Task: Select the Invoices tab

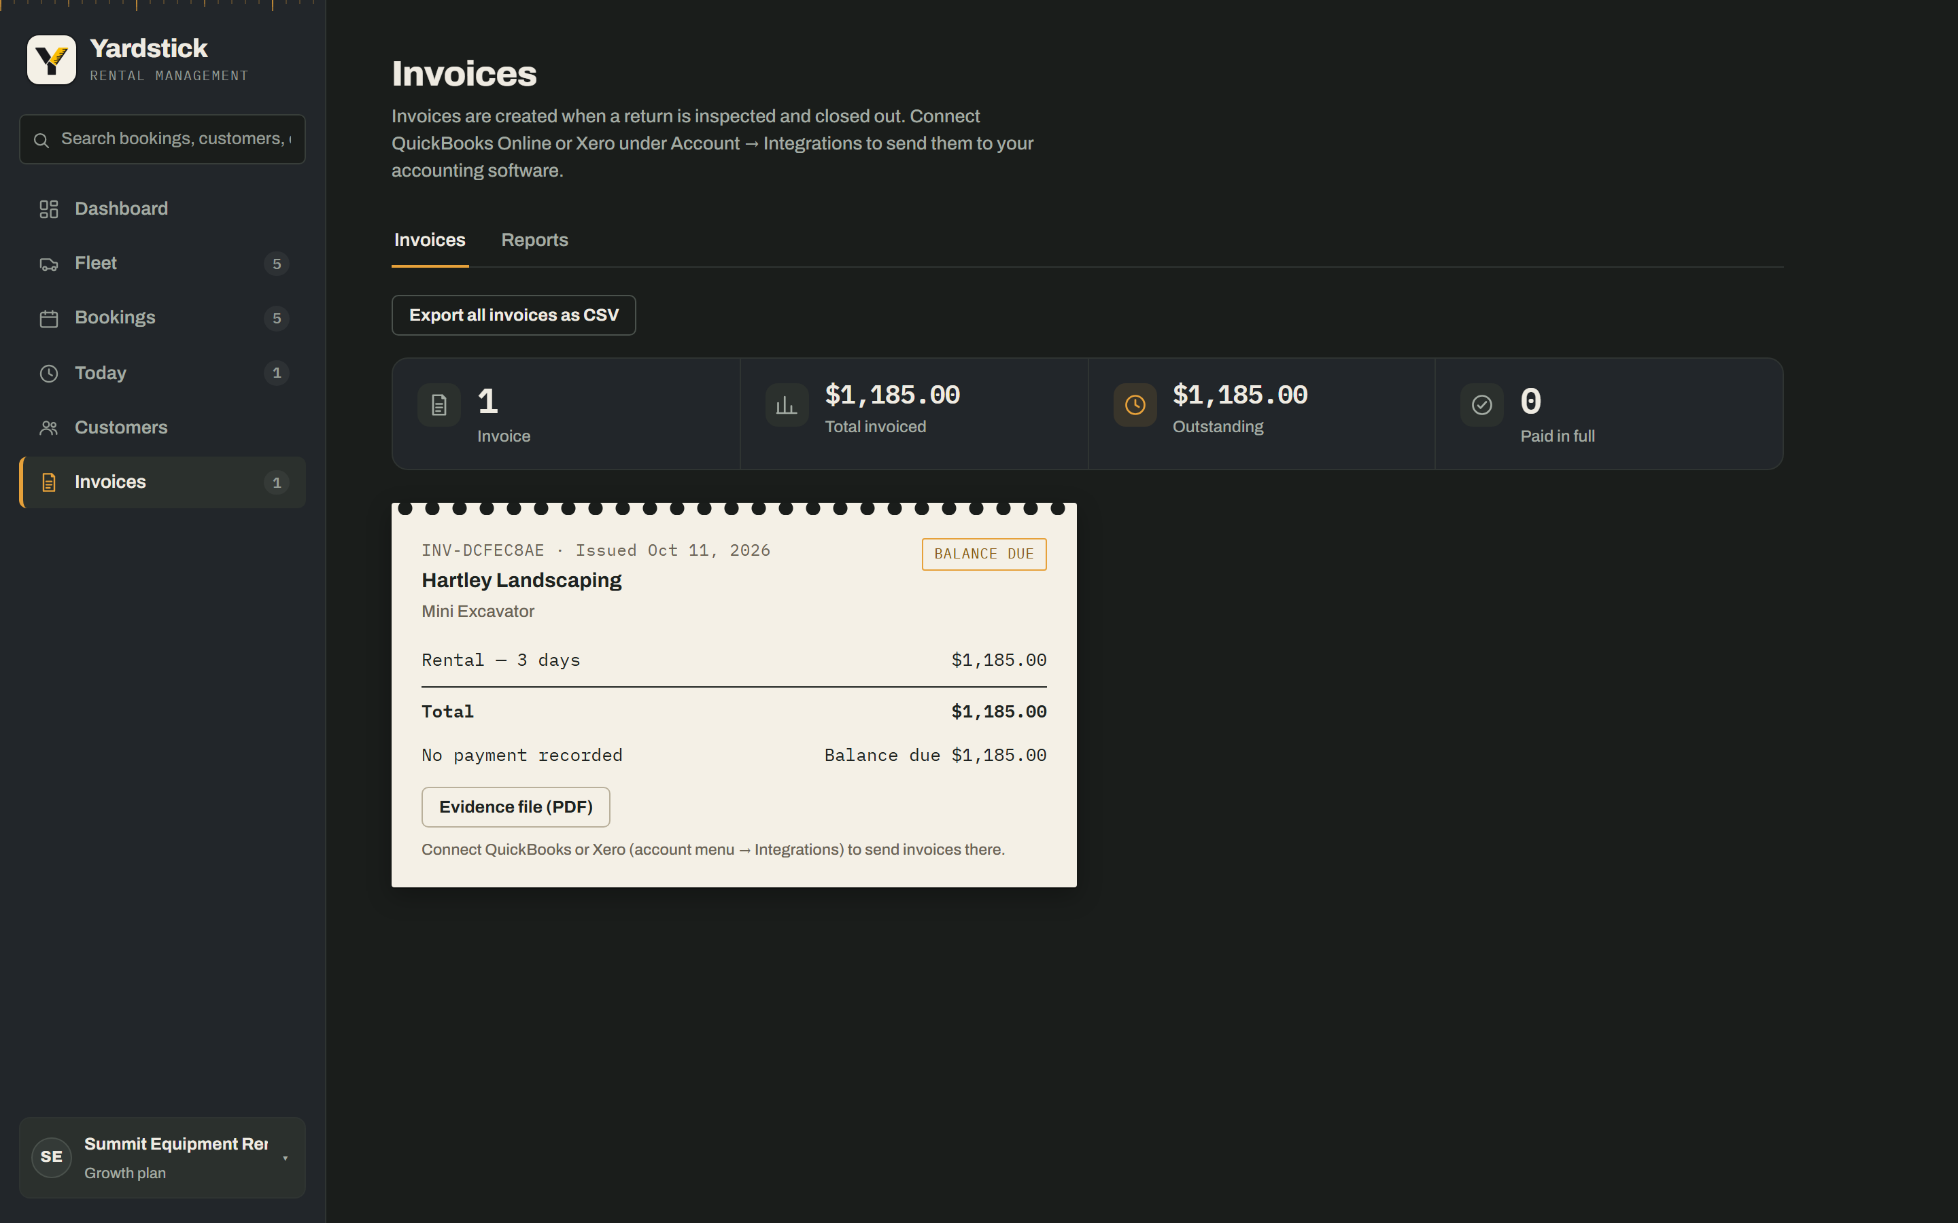Action: (430, 241)
